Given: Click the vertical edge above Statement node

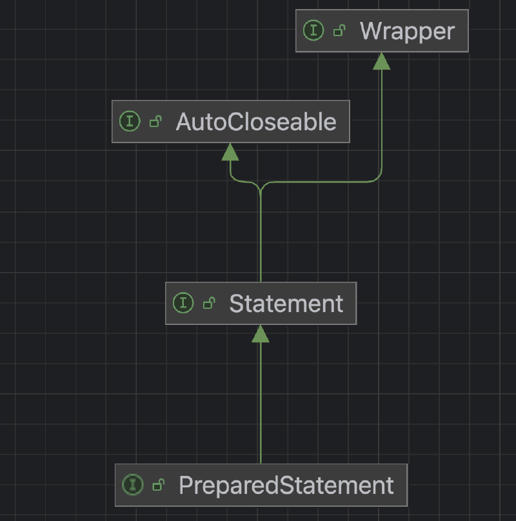Looking at the screenshot, I should (x=261, y=237).
